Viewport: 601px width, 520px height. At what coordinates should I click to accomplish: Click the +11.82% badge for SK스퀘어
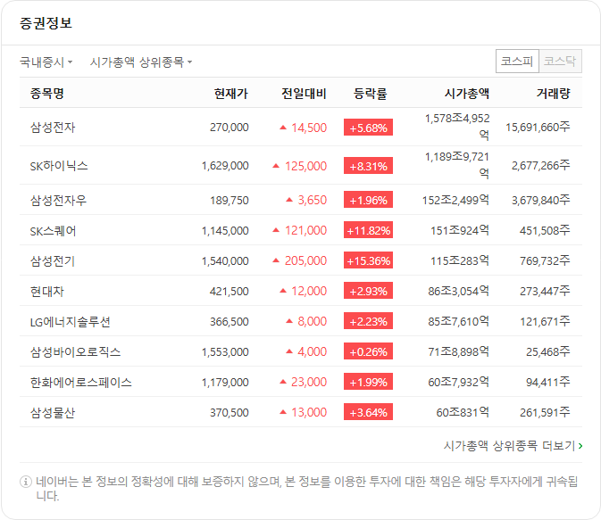(368, 230)
